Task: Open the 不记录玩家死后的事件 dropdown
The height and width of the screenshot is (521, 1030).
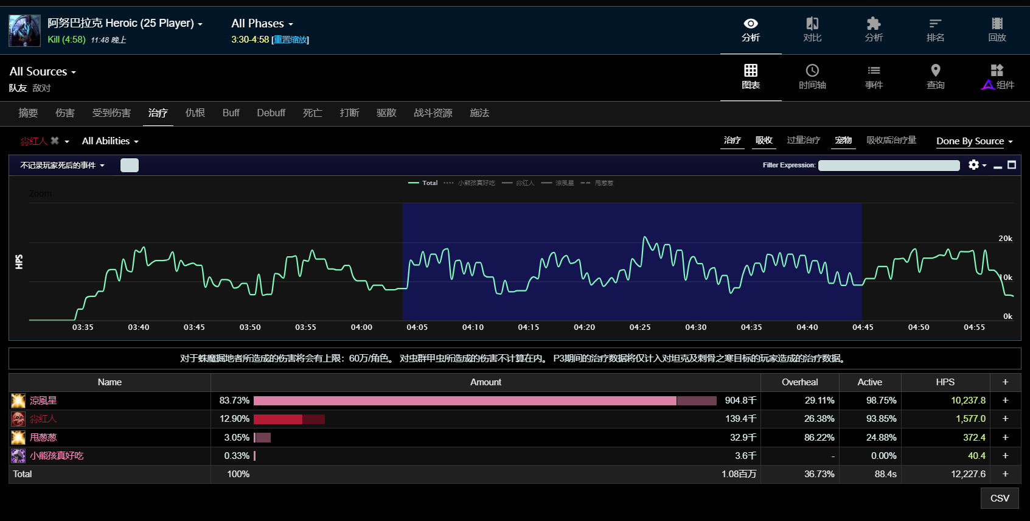Action: (62, 166)
